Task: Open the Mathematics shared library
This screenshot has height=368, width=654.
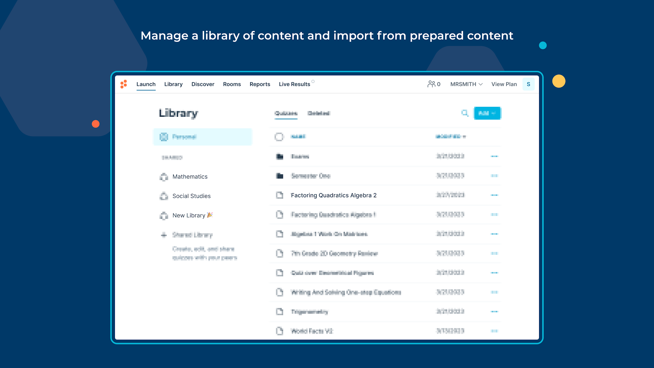Action: [x=190, y=177]
